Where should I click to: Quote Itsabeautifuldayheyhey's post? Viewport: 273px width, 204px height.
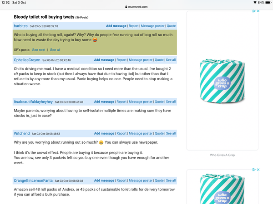tap(159, 102)
